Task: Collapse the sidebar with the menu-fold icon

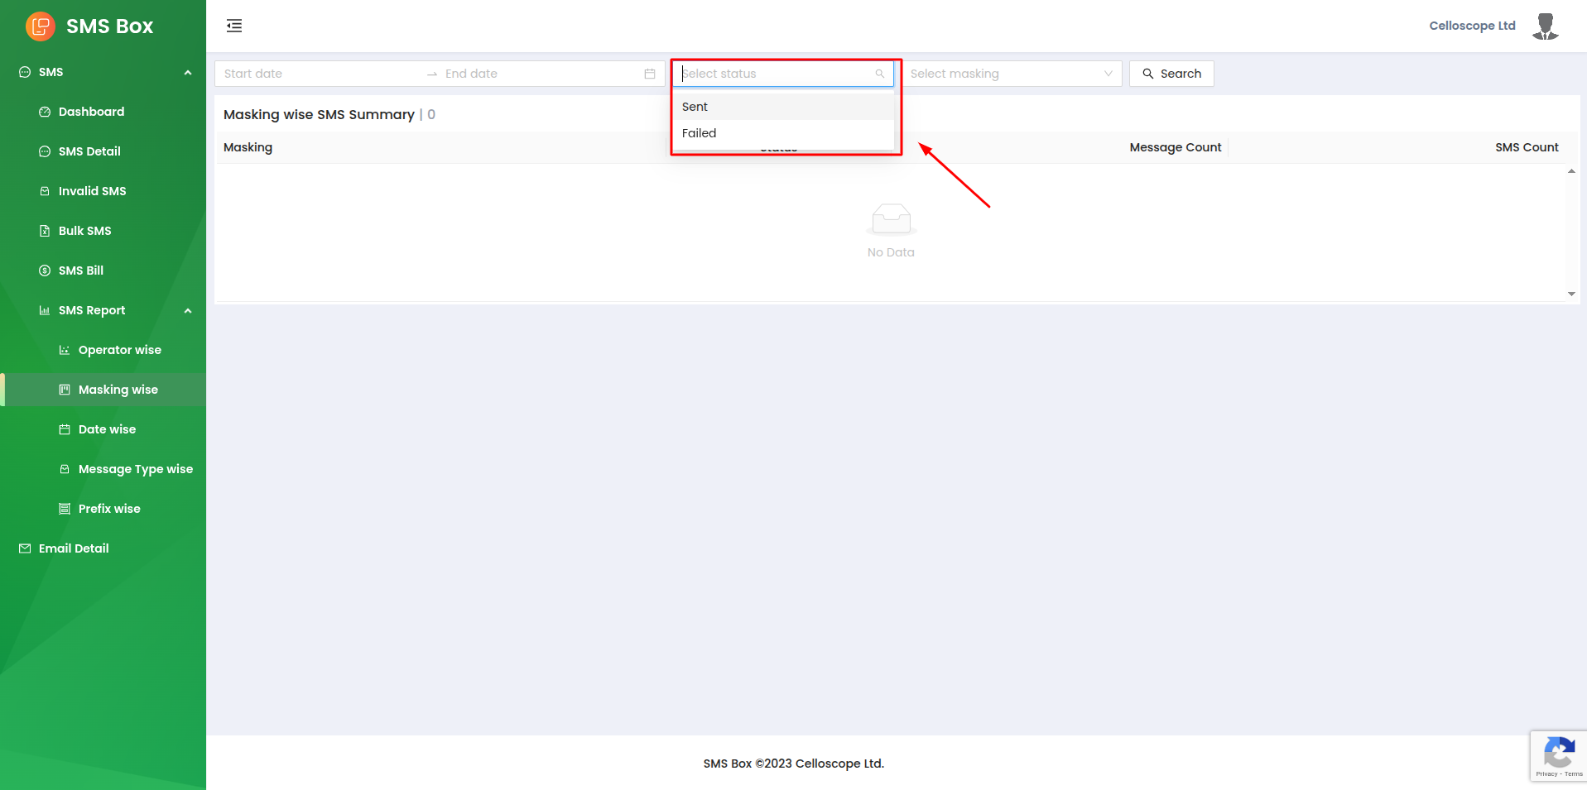Action: [234, 26]
